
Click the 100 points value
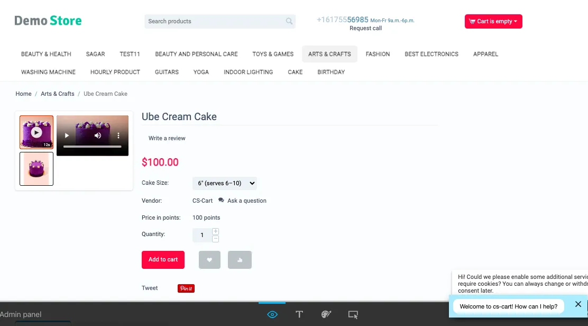[x=206, y=218]
